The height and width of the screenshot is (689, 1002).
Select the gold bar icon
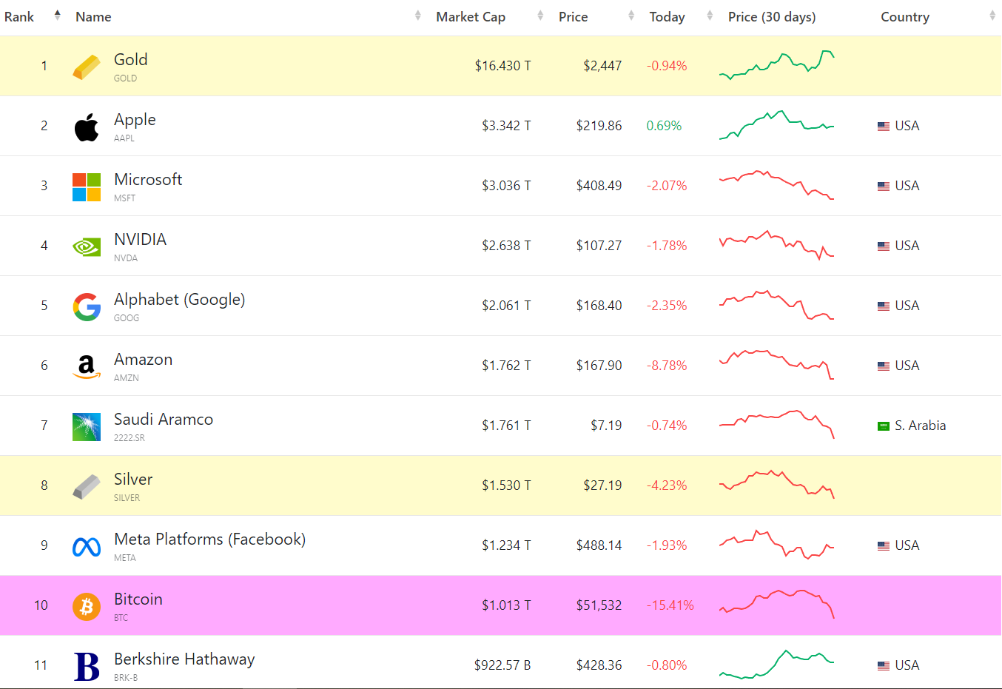pyautogui.click(x=87, y=65)
